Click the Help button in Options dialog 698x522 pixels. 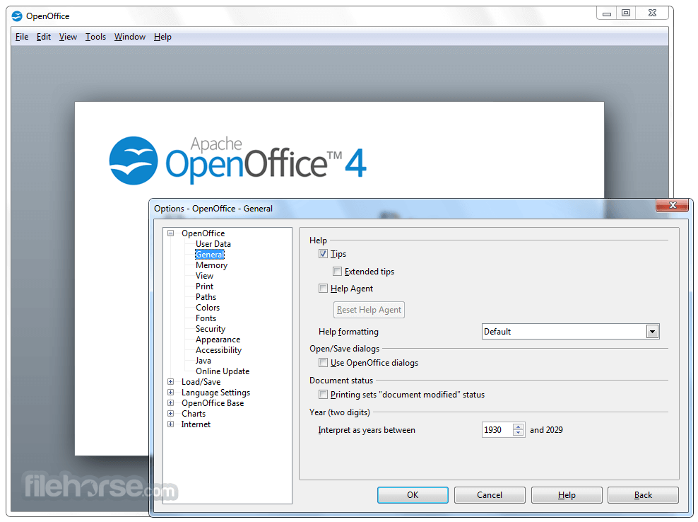point(567,495)
